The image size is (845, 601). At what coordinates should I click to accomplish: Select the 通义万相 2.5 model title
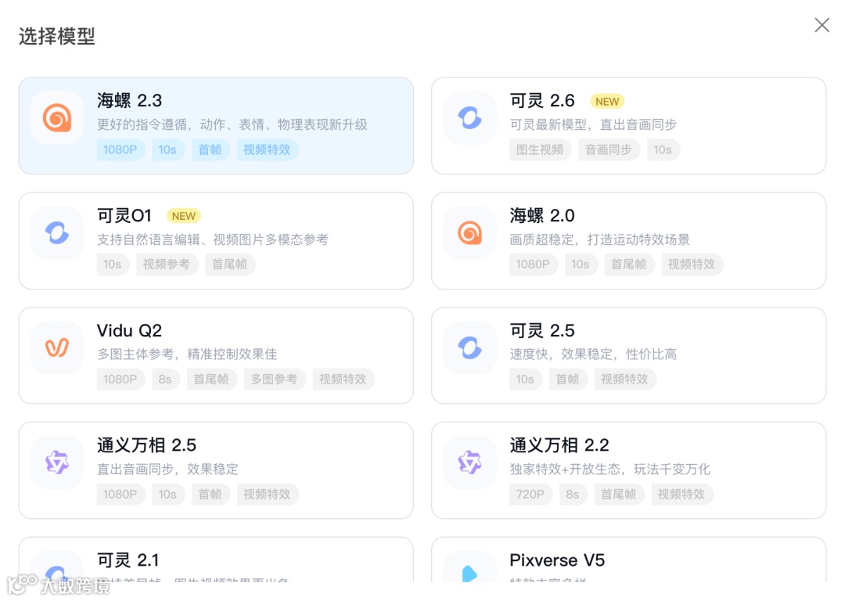click(x=146, y=445)
